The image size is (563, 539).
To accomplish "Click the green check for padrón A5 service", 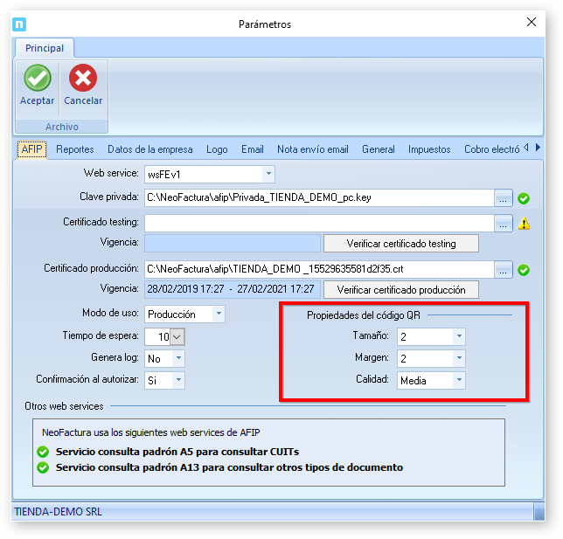I will tap(43, 452).
